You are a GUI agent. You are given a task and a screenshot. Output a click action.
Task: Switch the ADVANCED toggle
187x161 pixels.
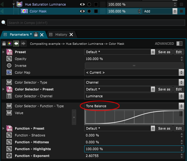(179, 44)
